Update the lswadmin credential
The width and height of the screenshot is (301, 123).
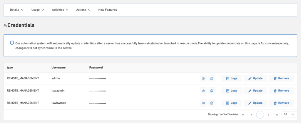255,91
